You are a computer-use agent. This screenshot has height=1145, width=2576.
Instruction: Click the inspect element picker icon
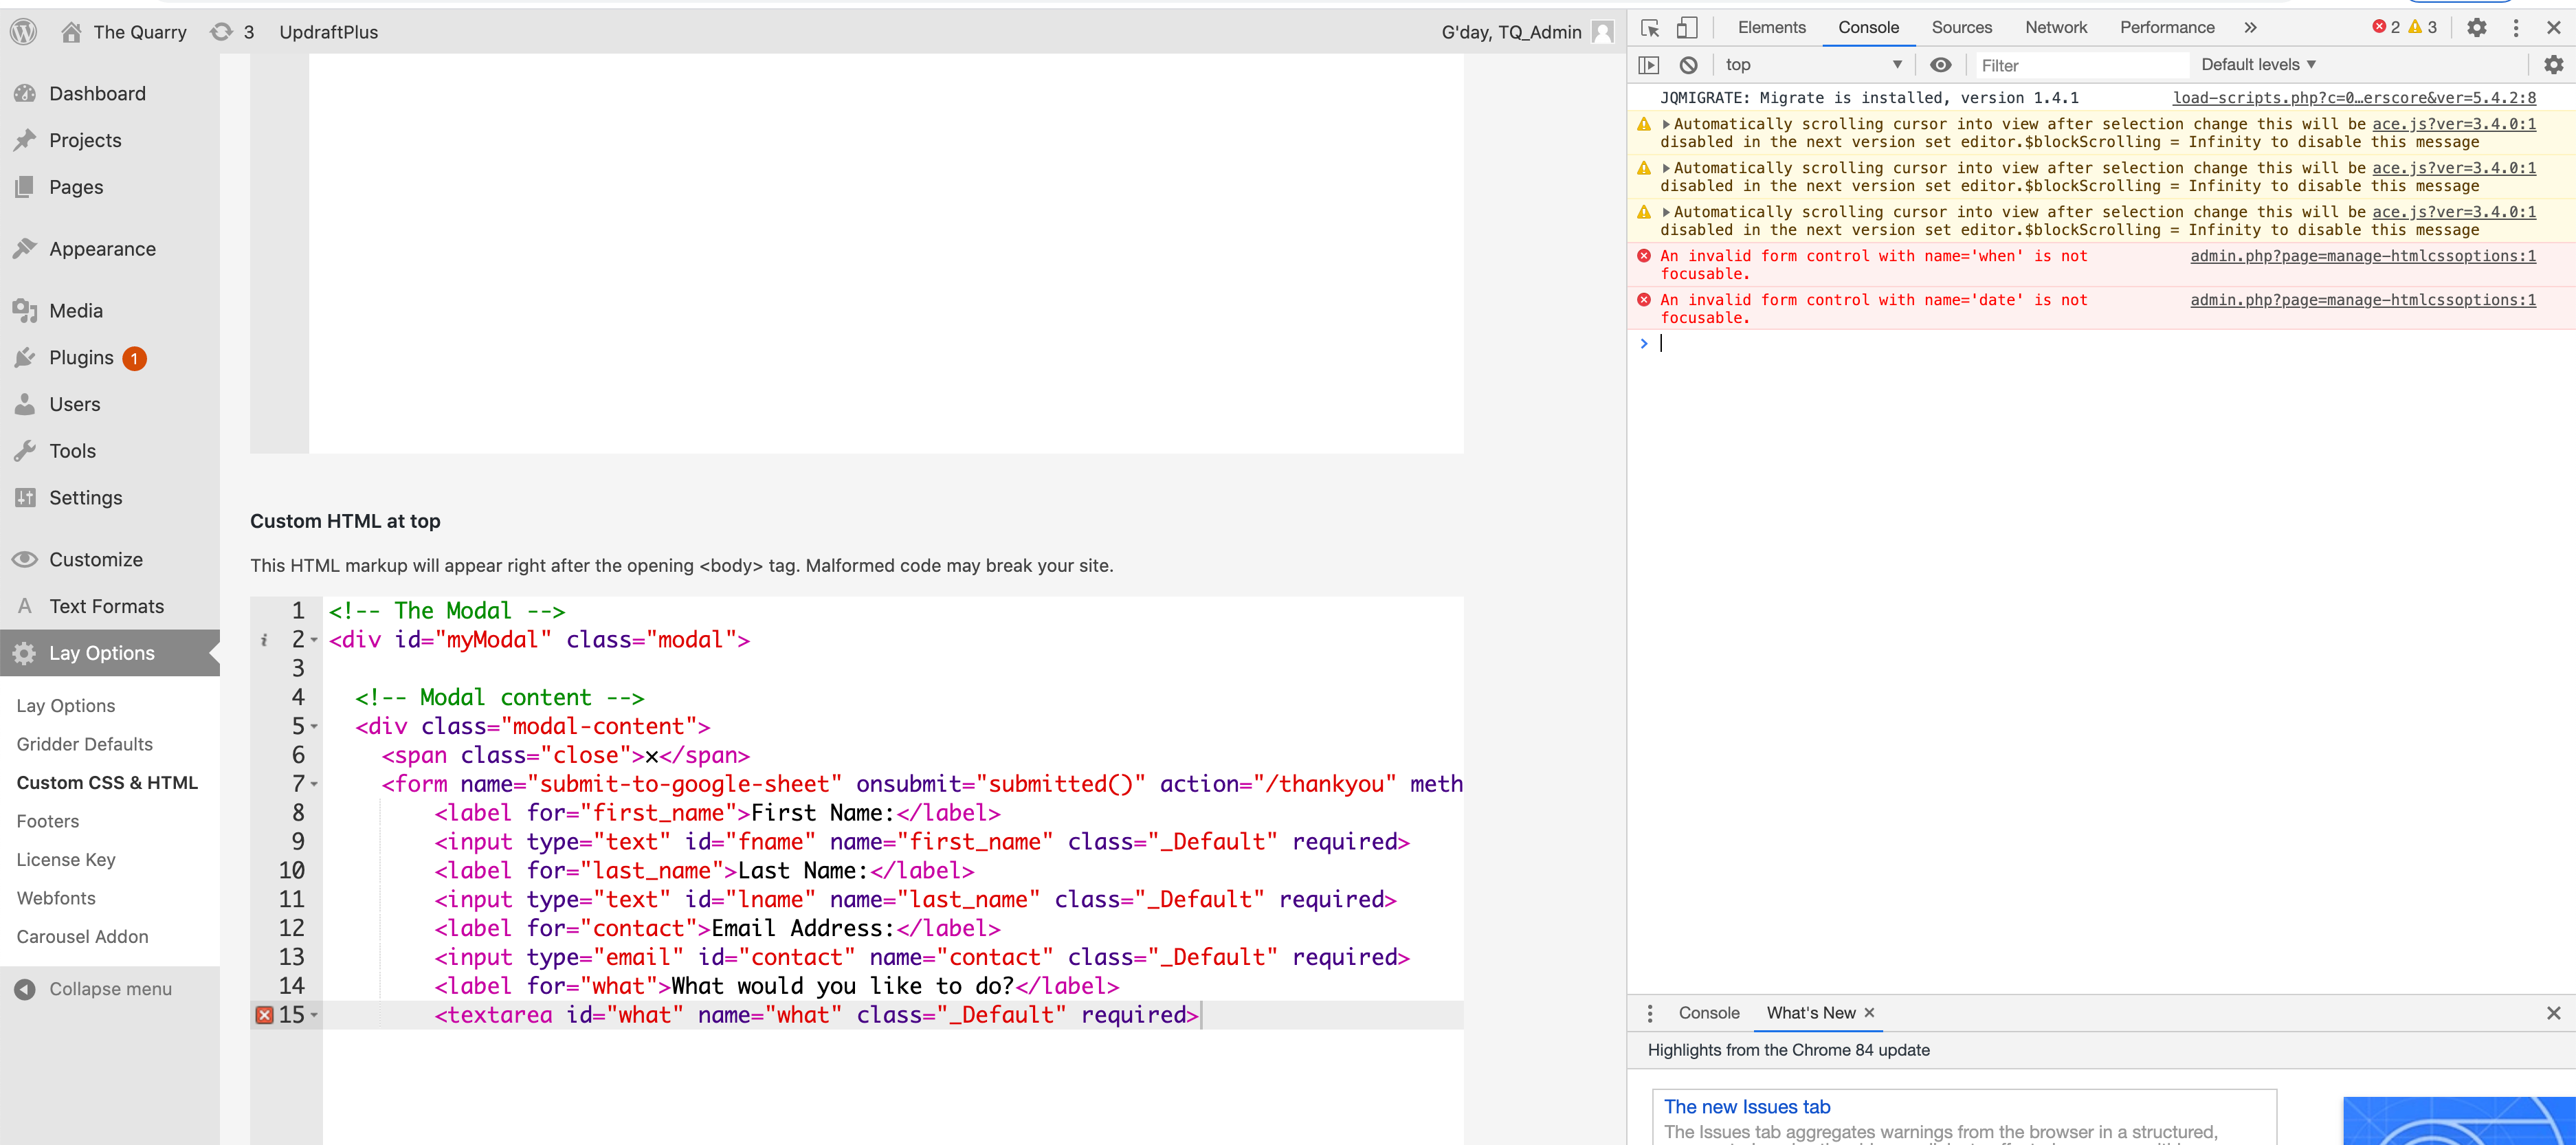(x=1650, y=28)
